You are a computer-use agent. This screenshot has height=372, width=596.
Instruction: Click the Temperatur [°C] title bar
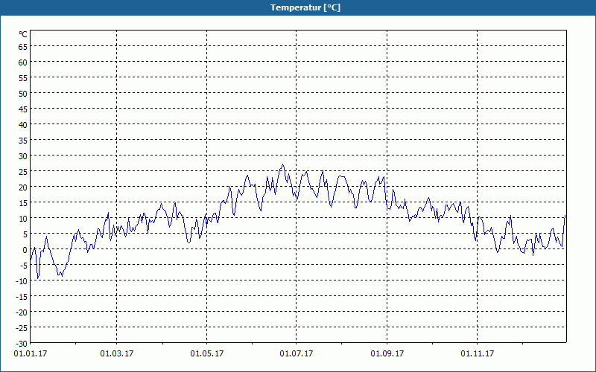(298, 7)
